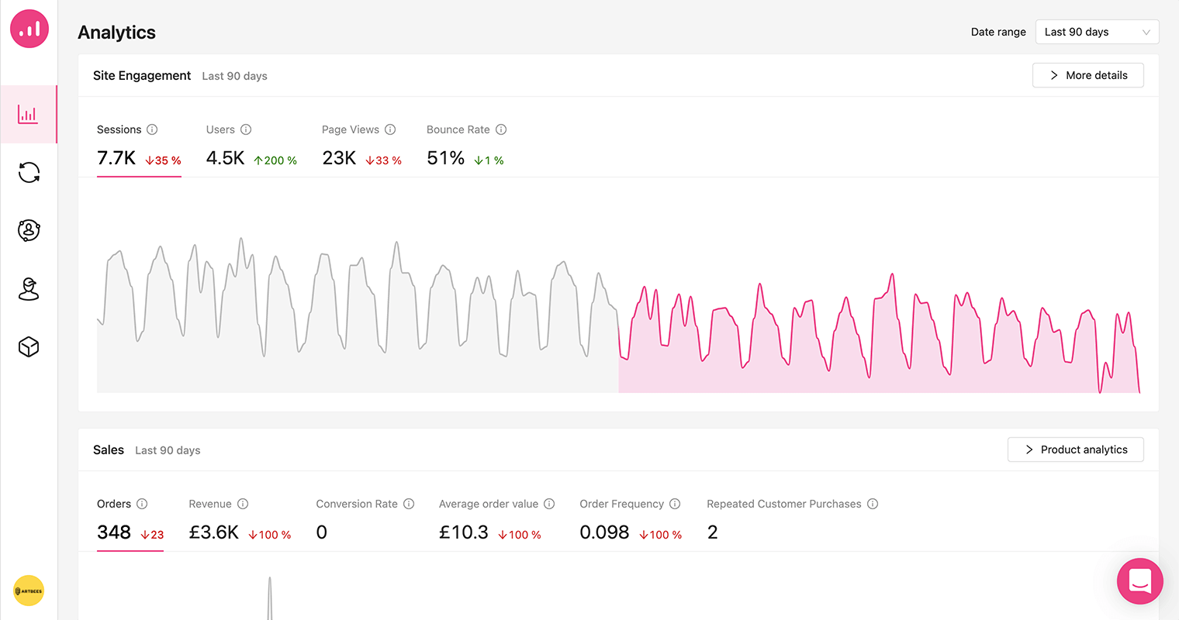Click the info icon next to Orders
The height and width of the screenshot is (620, 1179).
click(x=142, y=504)
